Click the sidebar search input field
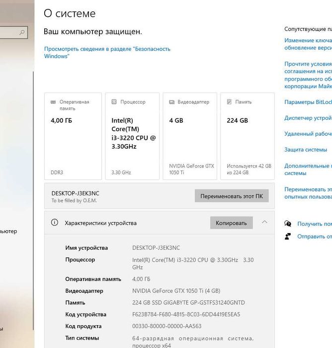Image resolution: width=332 pixels, height=348 pixels. click(x=14, y=33)
